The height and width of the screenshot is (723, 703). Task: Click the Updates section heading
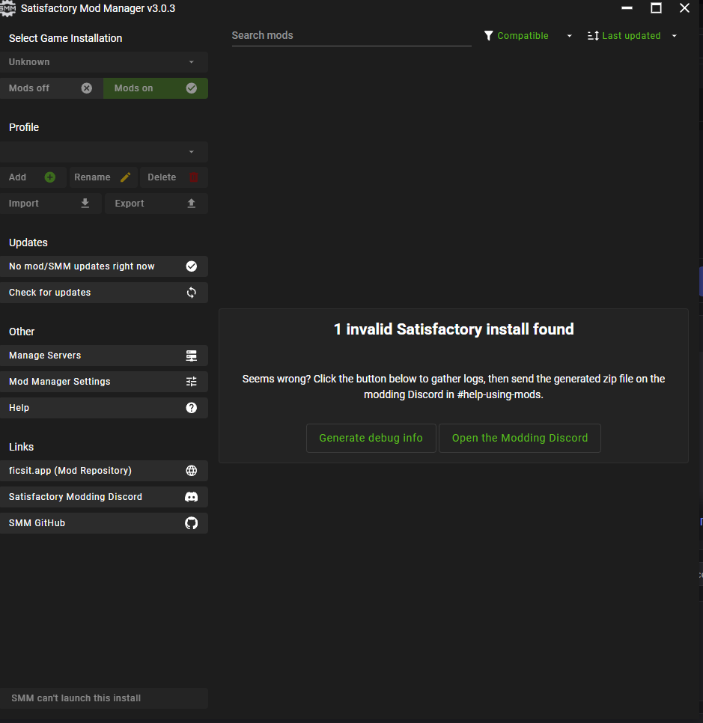[x=28, y=242]
